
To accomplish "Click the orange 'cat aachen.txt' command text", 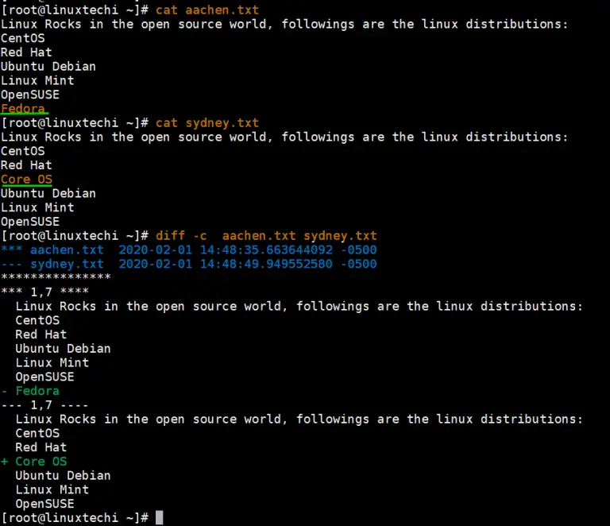I will (207, 10).
